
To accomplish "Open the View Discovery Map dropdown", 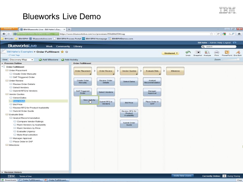I will coord(21,60).
